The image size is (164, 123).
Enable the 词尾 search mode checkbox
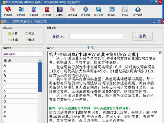[x=26, y=33]
